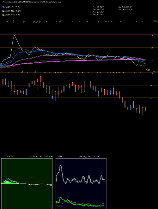Screen dimensions: 158x209
Task: Click the chart title mentioning MunafaSutra.com
Action: click(x=32, y=2)
